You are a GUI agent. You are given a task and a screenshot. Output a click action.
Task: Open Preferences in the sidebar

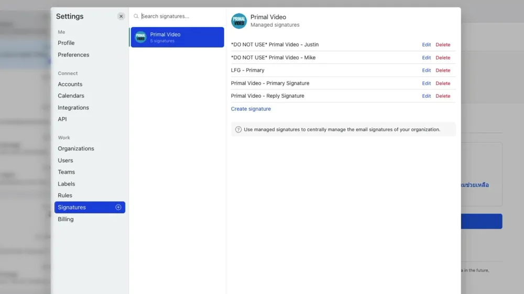73,55
